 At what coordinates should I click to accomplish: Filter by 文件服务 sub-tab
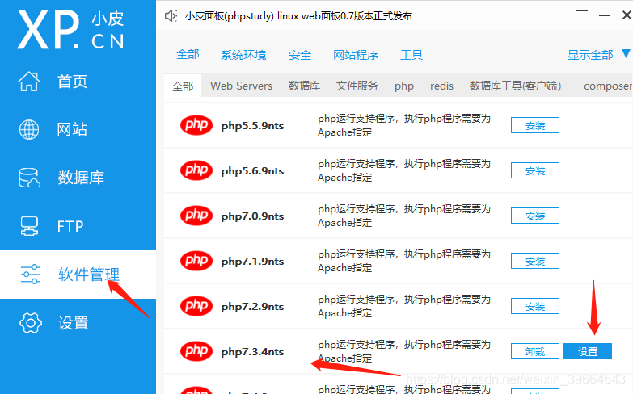pos(357,86)
